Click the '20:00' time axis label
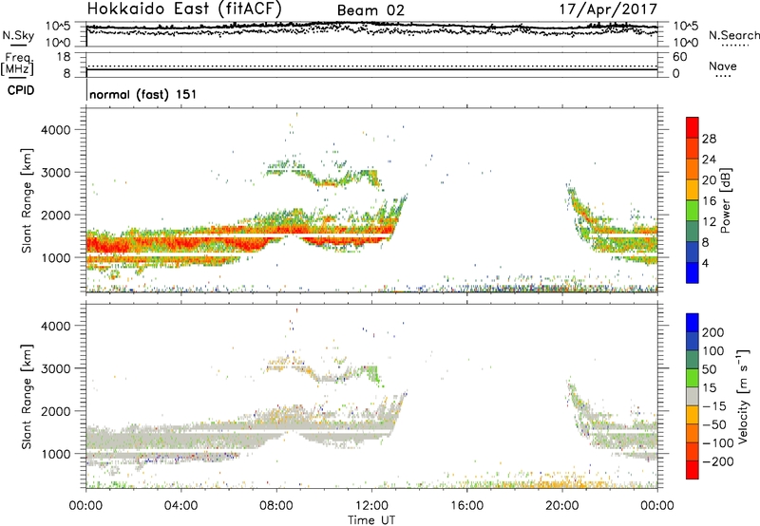760x526 pixels. tap(562, 506)
